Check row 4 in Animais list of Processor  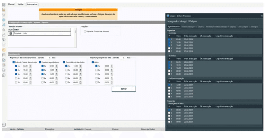[x=169, y=48]
